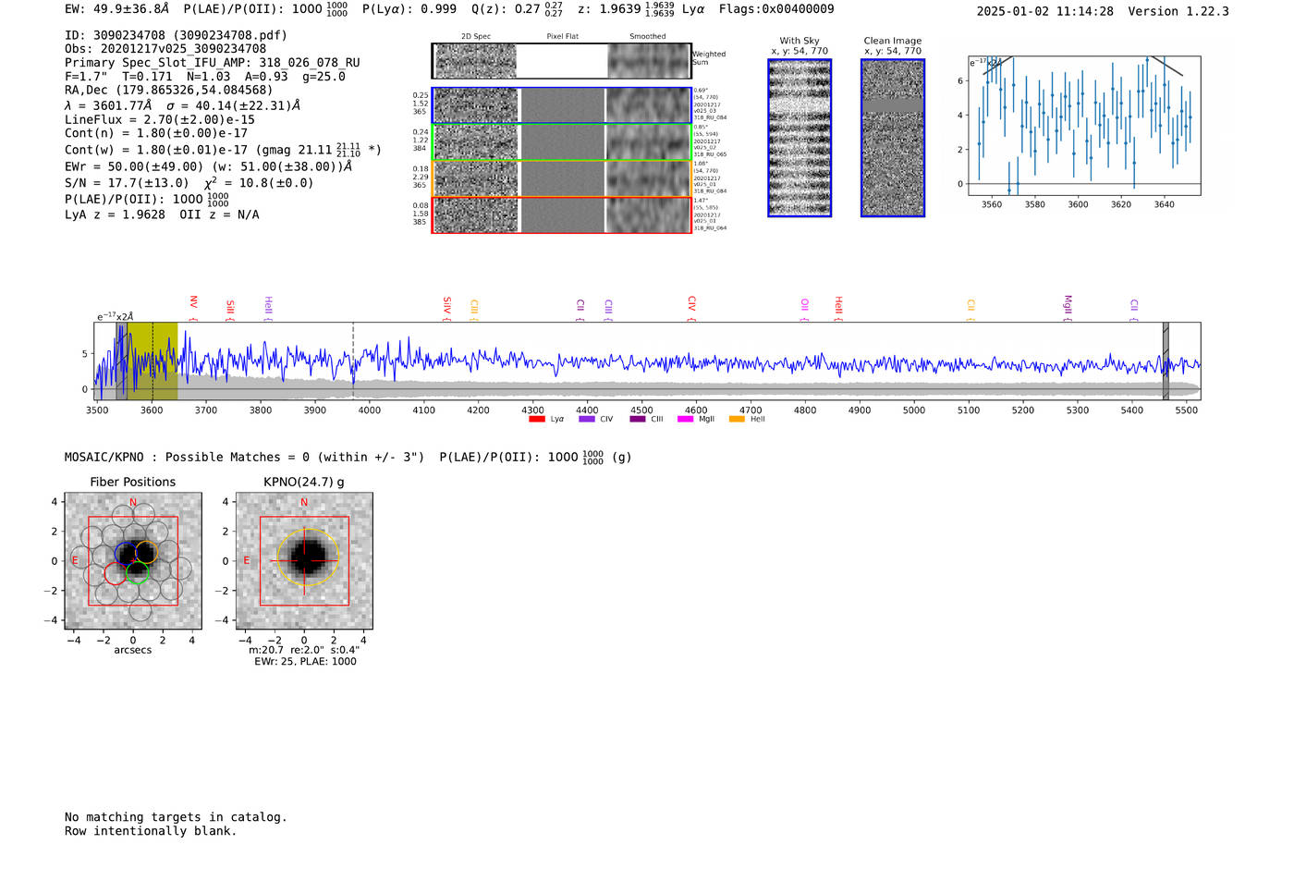Image resolution: width=1294 pixels, height=881 pixels.
Task: Click the red Lyα legend swatch
Action: point(536,420)
